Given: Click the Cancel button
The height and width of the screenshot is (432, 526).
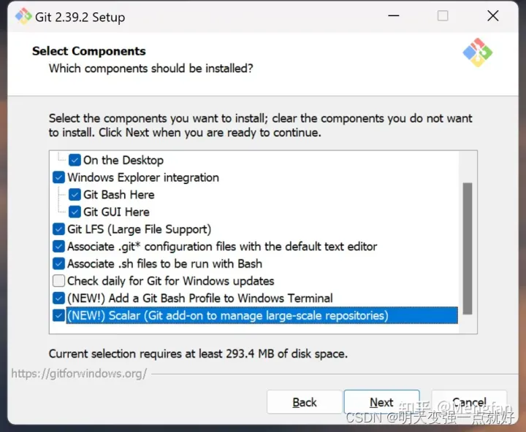Looking at the screenshot, I should point(469,402).
